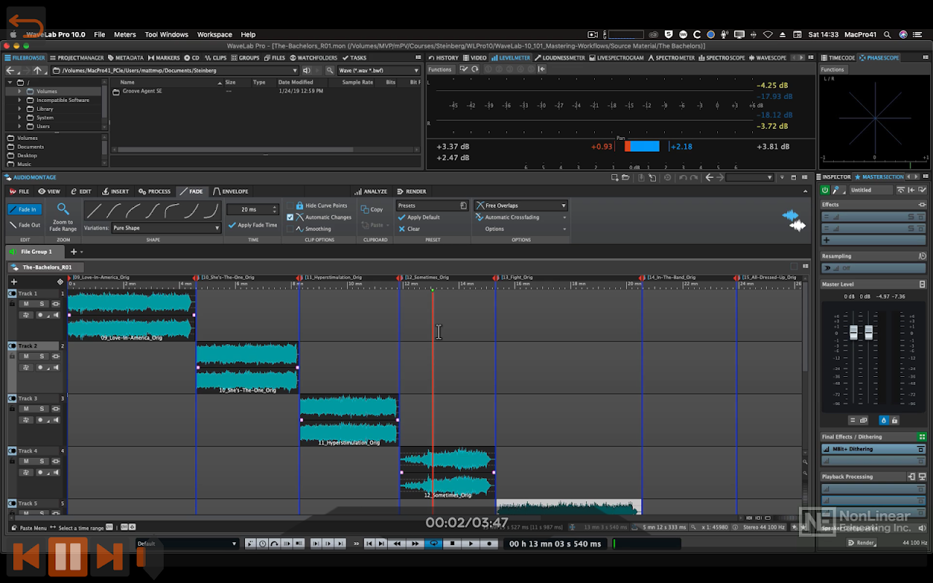This screenshot has height=583, width=933.
Task: Click the pan indicator bar in level meter
Action: click(642, 146)
